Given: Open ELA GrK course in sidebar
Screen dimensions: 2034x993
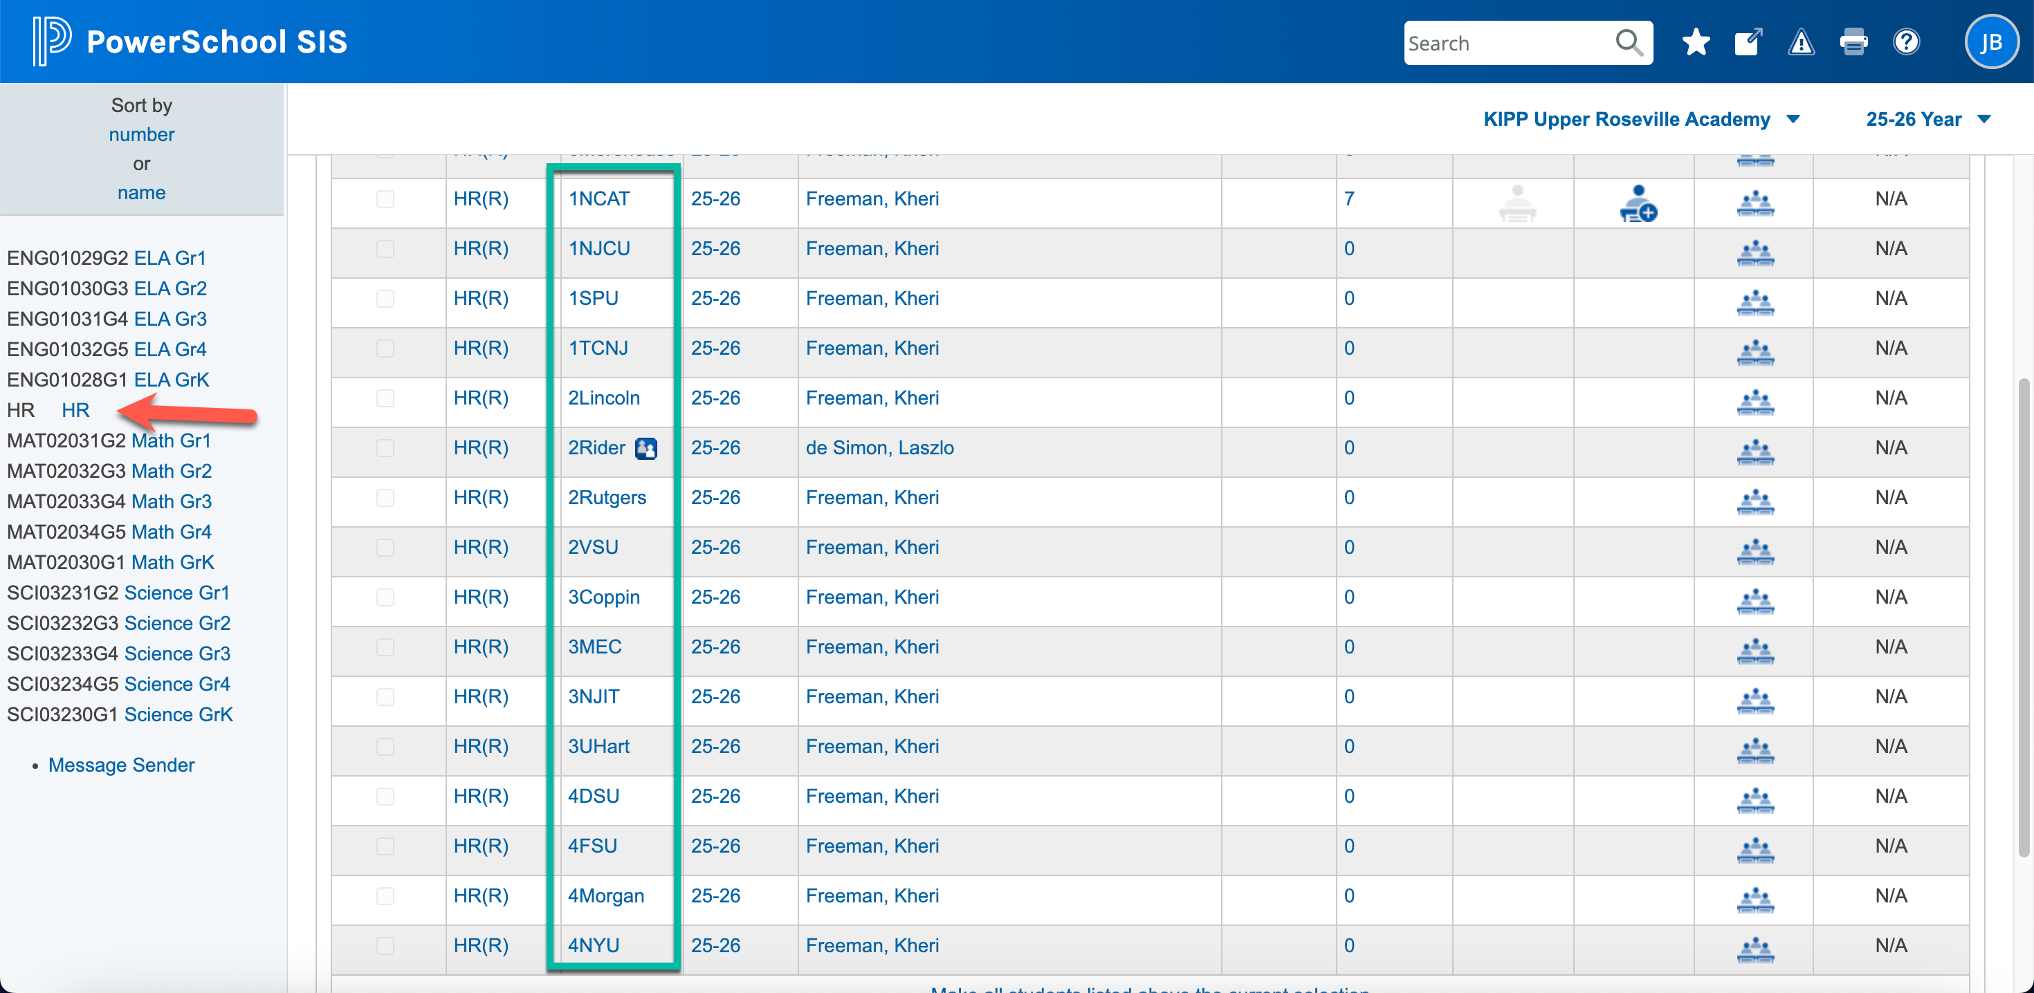Looking at the screenshot, I should pos(172,380).
